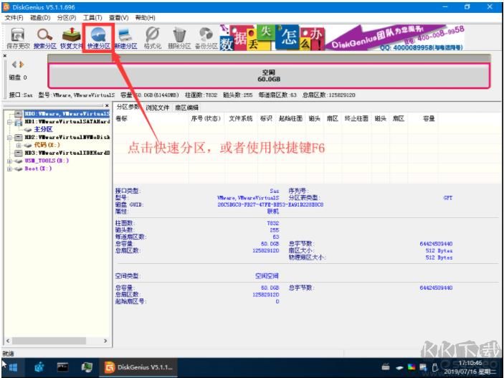Select HD0 VMware VirtualS disk in tree
The image size is (504, 378).
[67, 113]
